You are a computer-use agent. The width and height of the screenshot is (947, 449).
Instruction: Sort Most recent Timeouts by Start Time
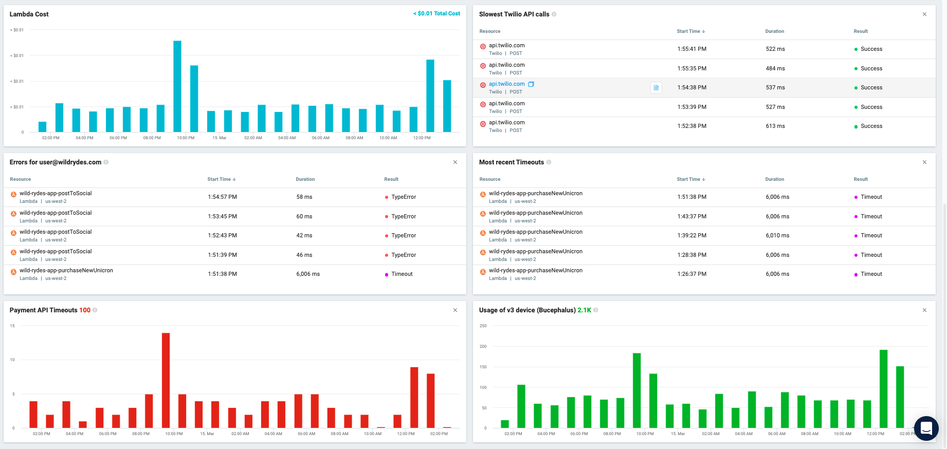pos(691,179)
